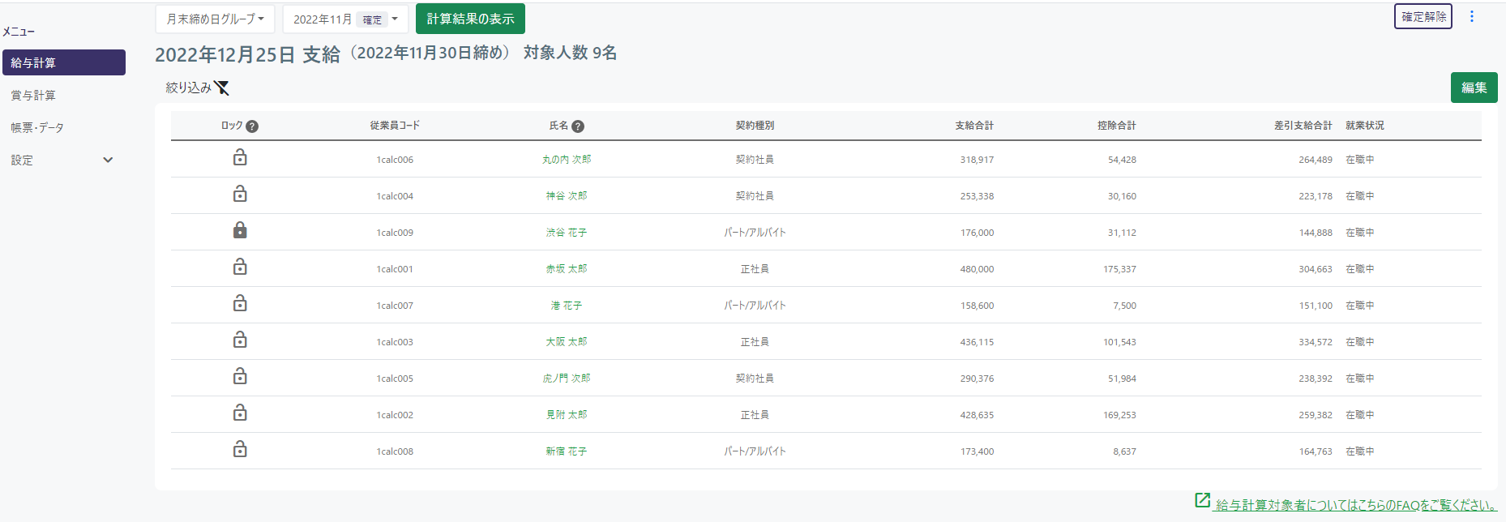Click the help icon next to ロック header
This screenshot has width=1506, height=522.
click(252, 126)
